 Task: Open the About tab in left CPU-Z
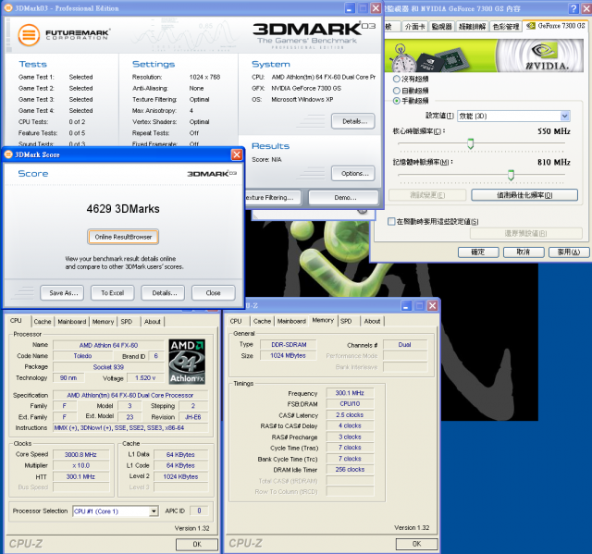pyautogui.click(x=152, y=322)
